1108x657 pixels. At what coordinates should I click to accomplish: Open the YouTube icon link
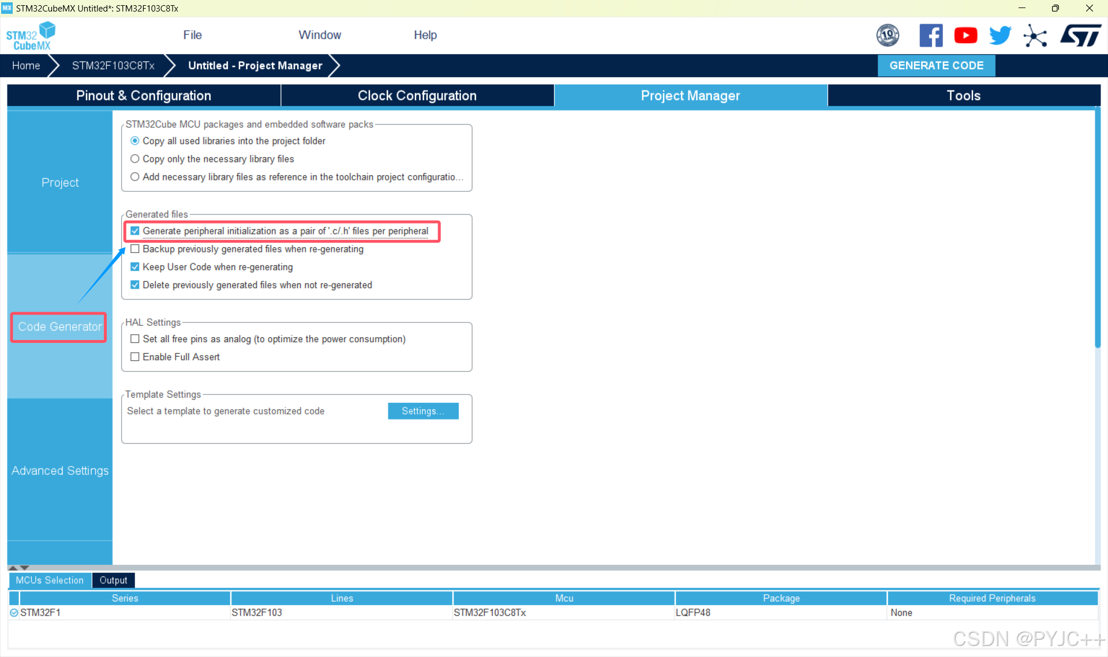(x=965, y=36)
